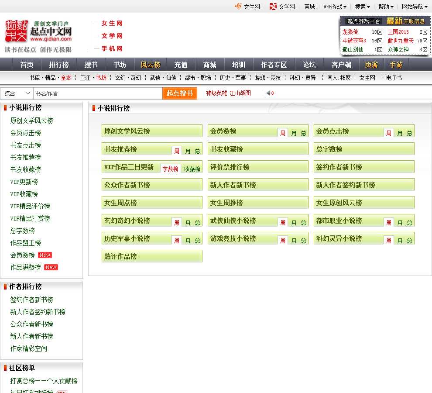Open sidebar link 会员点击榜
This screenshot has width=432, height=393.
click(x=26, y=133)
